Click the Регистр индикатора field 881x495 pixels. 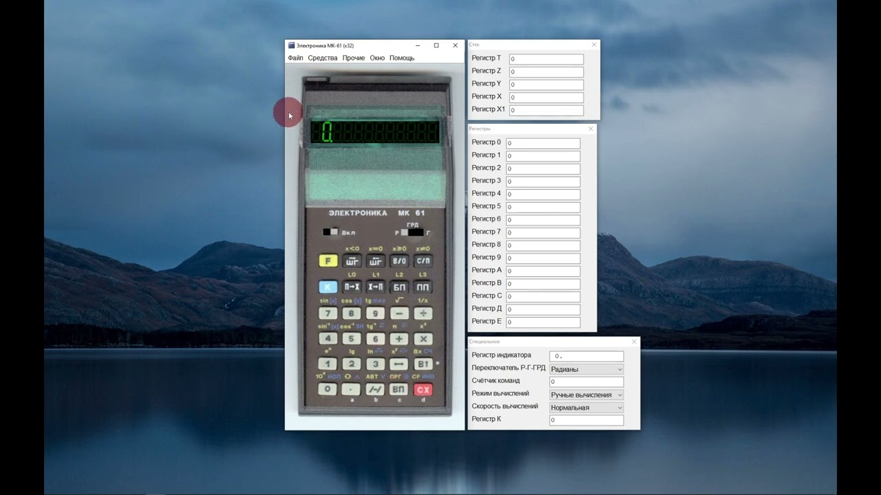click(586, 356)
